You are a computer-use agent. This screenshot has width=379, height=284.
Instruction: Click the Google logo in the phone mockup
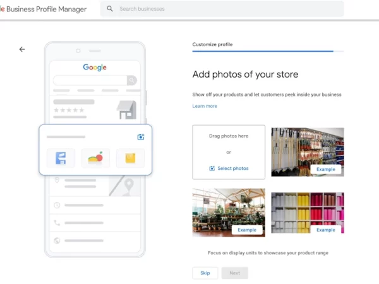(95, 67)
